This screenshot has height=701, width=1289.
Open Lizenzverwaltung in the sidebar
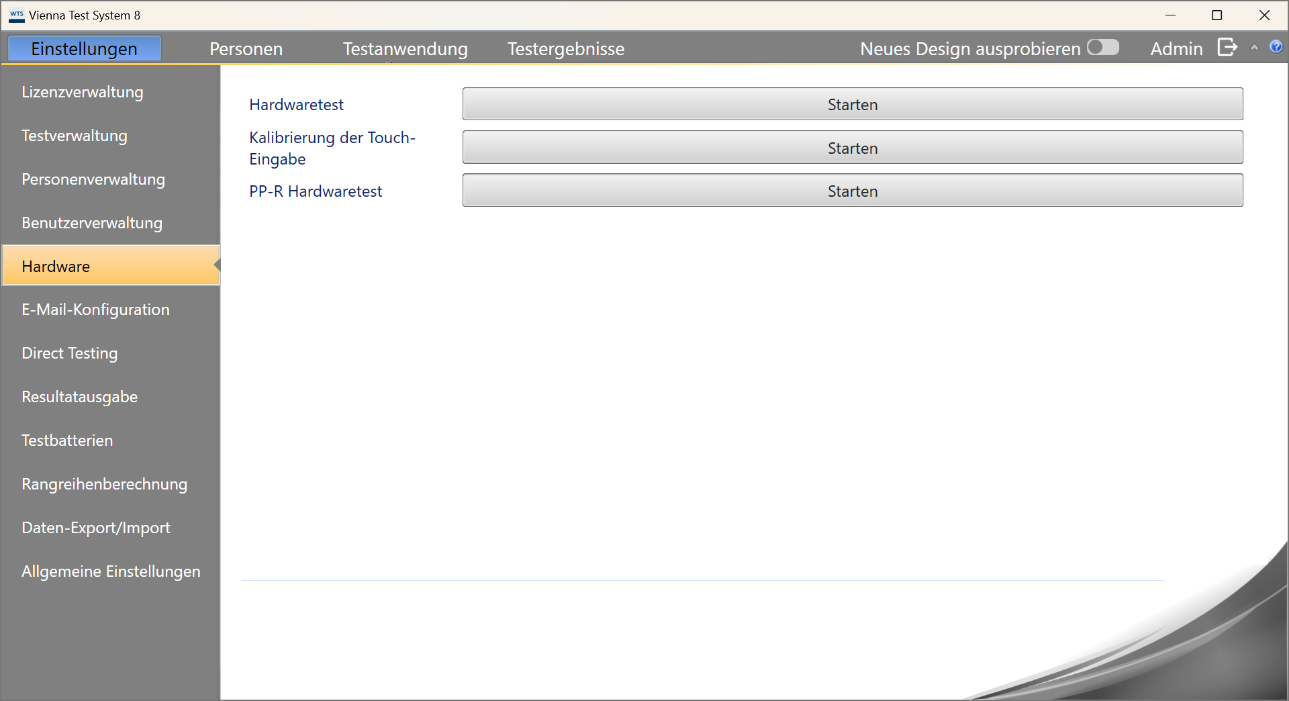click(83, 92)
